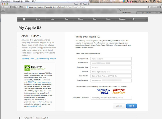This screenshot has height=119, width=162.
Task: Open the bookmarks book icon
Action: click(x=3, y=10)
